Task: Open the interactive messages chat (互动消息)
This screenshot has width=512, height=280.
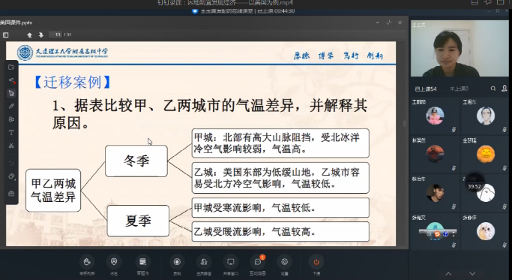Action: coord(258,265)
